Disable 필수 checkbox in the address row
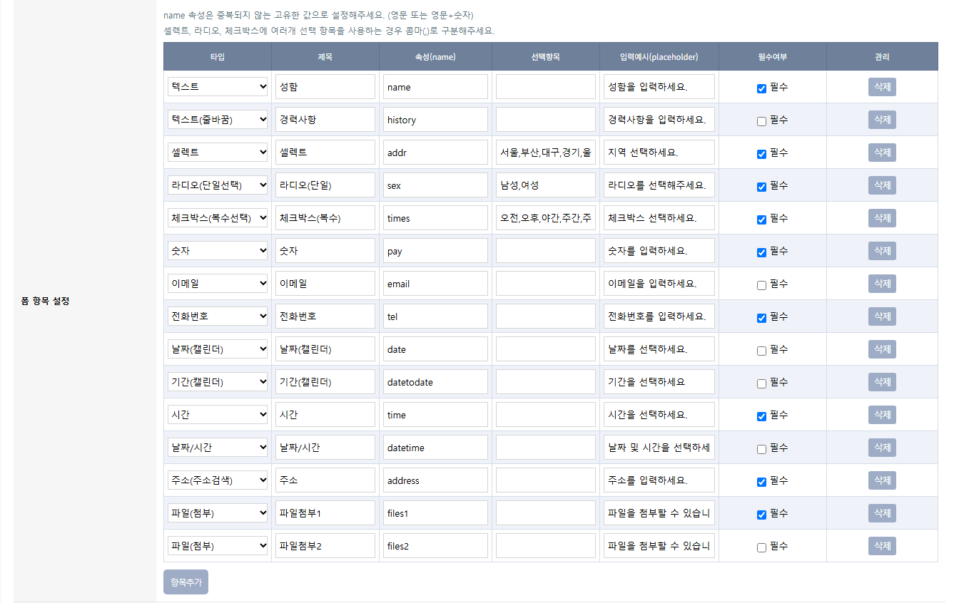The height and width of the screenshot is (603, 959). click(761, 482)
